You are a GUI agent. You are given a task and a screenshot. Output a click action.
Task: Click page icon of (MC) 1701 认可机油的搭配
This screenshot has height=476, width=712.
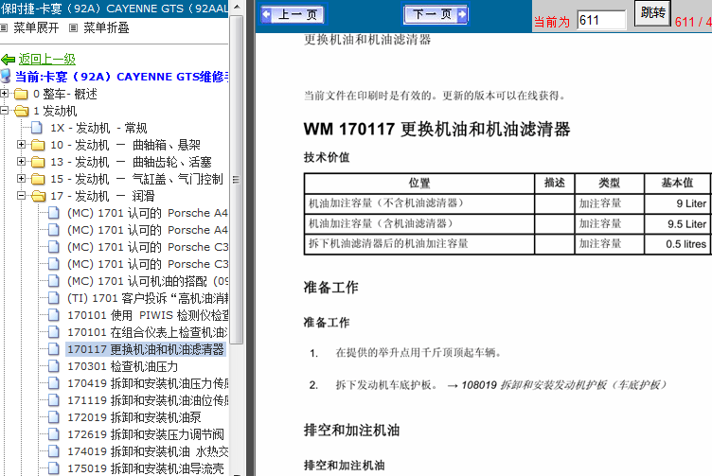[54, 281]
